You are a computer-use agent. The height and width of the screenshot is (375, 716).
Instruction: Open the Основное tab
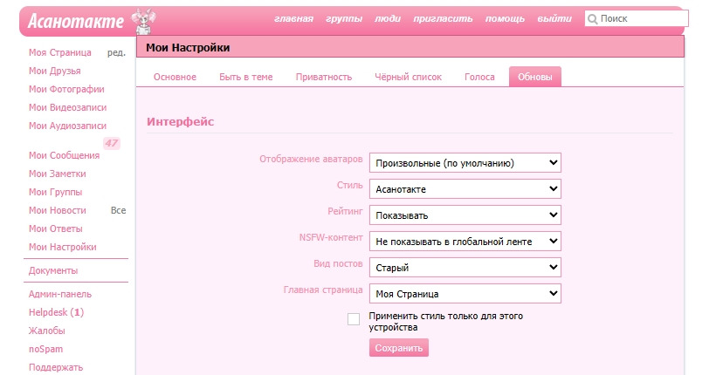(x=175, y=77)
